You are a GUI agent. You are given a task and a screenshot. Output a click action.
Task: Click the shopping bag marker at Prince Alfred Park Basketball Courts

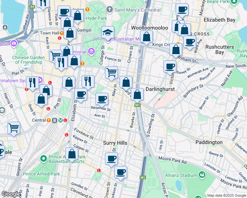click(72, 154)
